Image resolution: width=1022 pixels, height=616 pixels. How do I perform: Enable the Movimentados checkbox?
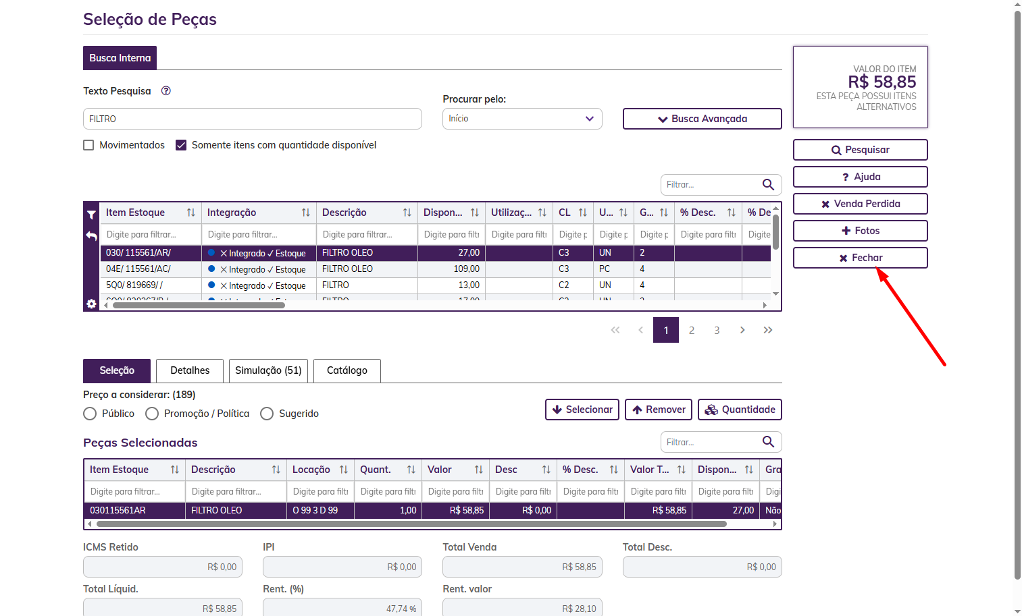coord(88,145)
